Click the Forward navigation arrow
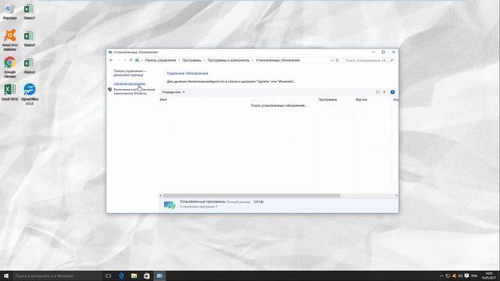The image size is (500, 281). click(x=119, y=60)
